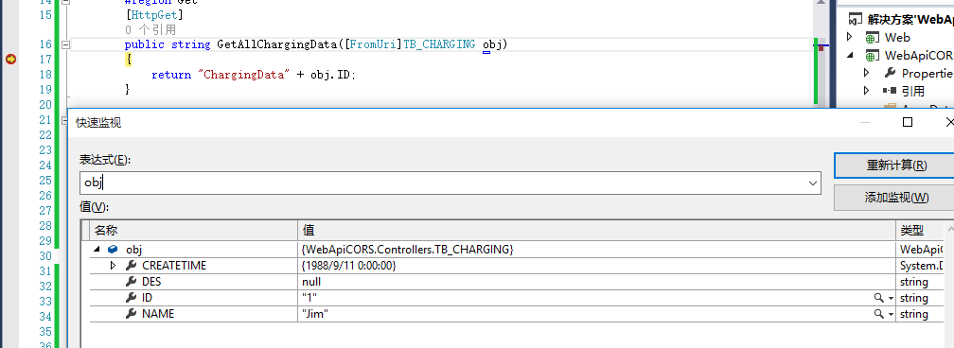Screen dimensions: 954x348
Task: Click the red marker in the editor scrollbar
Action: point(821,47)
